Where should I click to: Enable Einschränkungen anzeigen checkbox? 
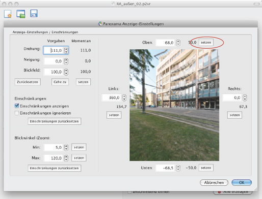17,106
